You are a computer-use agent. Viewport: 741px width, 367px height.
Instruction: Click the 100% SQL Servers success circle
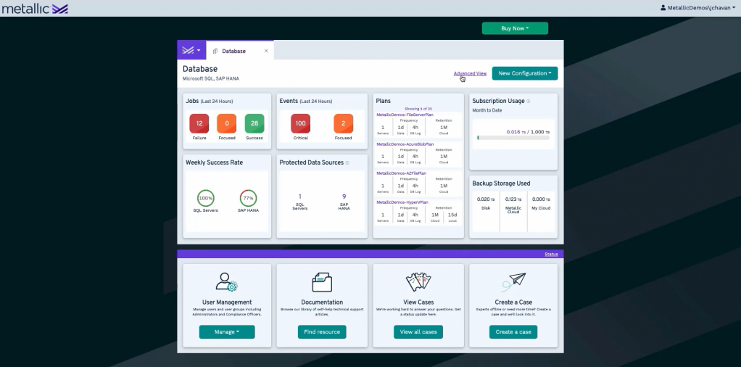click(206, 198)
